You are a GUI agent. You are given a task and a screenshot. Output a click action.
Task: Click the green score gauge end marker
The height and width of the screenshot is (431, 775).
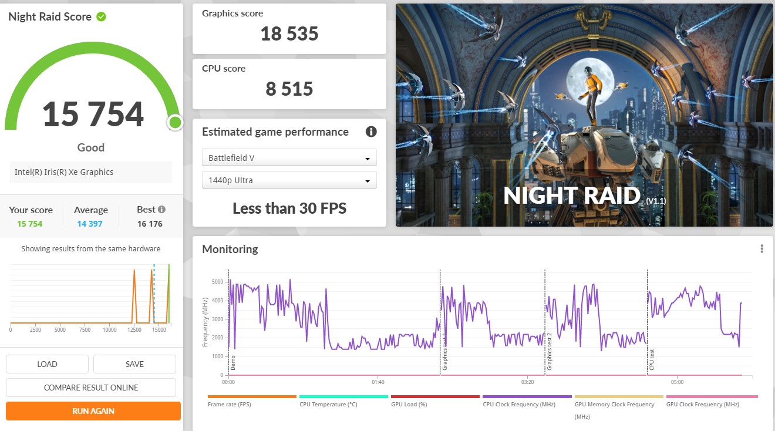click(x=174, y=123)
